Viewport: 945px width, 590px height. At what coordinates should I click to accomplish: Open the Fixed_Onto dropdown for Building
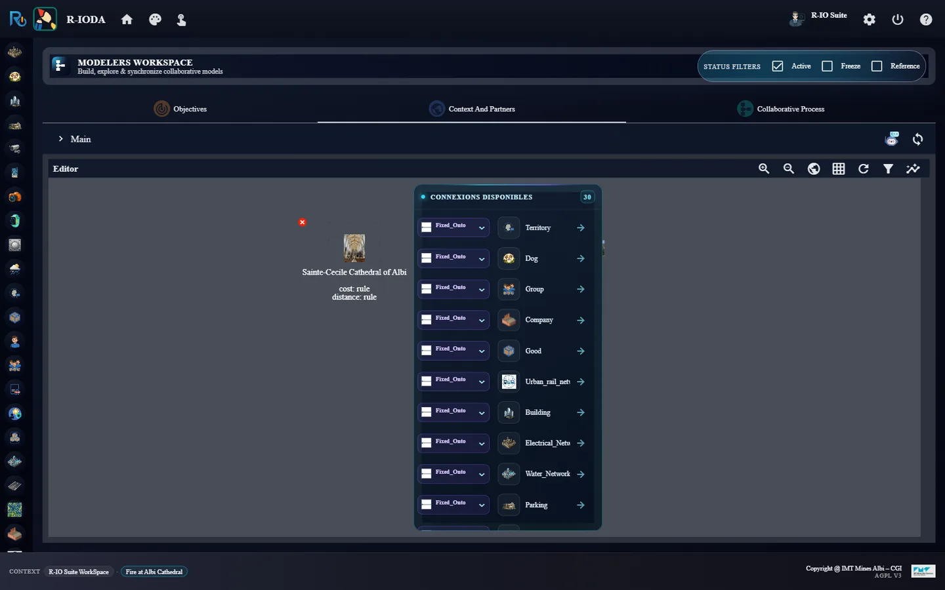coord(453,412)
